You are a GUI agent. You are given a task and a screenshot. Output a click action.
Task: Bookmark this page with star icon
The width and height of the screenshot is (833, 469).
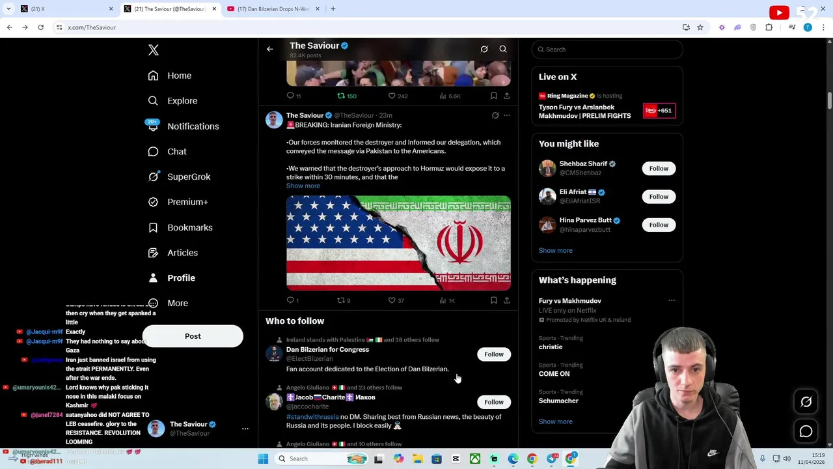(700, 27)
